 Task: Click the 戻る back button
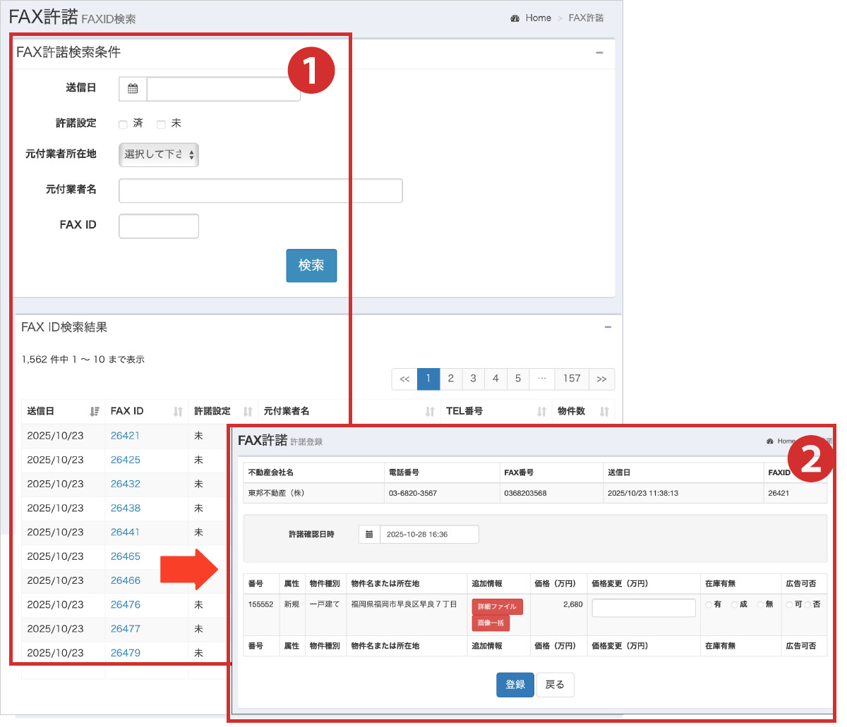click(555, 685)
